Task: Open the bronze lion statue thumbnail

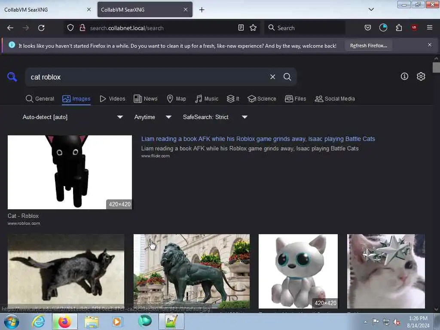Action: tap(192, 272)
